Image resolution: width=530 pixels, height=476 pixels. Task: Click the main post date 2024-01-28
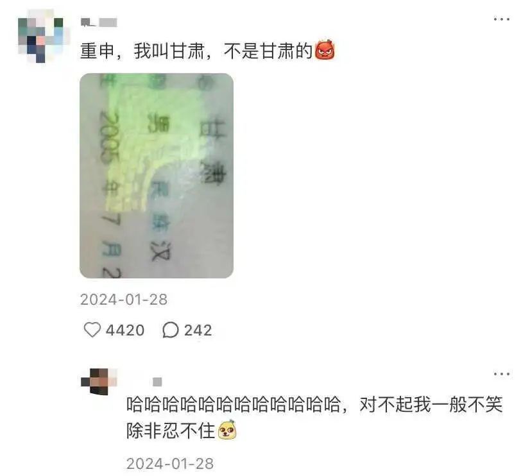tap(124, 300)
